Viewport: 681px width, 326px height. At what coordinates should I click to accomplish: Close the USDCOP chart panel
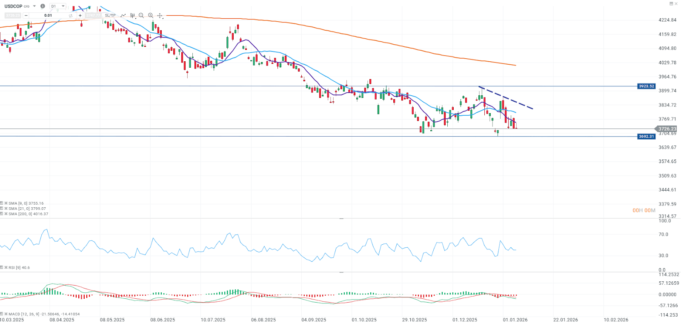point(676,3)
